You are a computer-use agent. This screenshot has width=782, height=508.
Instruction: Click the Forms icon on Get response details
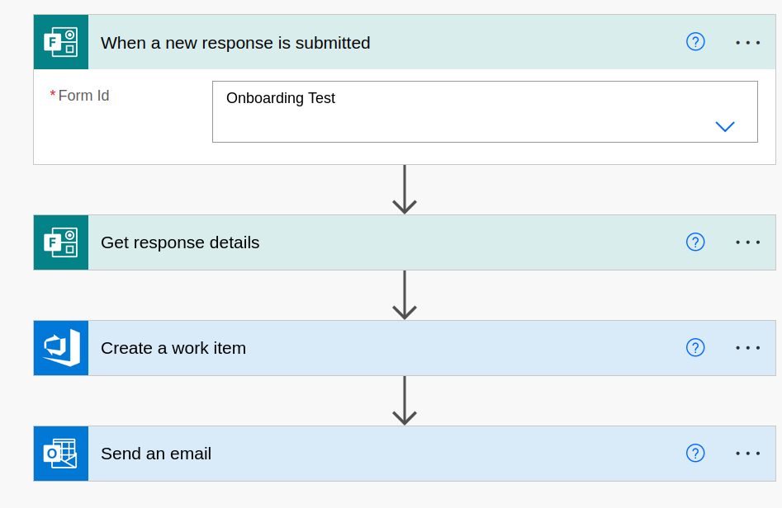[x=60, y=242]
